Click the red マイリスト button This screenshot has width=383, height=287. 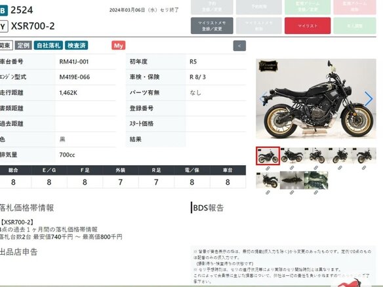[x=308, y=26]
